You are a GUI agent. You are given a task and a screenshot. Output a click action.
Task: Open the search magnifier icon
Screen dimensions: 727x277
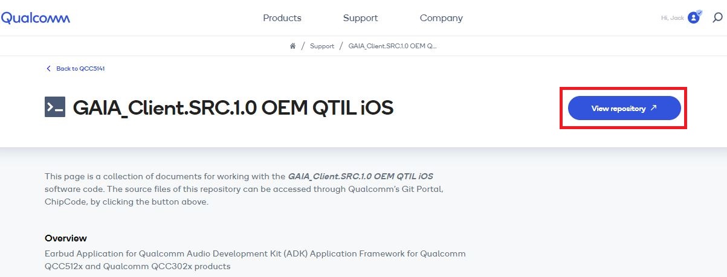pyautogui.click(x=717, y=18)
